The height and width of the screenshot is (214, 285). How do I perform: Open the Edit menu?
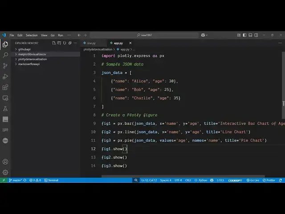coord(20,35)
